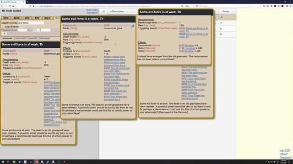Click the pin icon on the middle event card
The image size is (293, 164).
tap(133, 26)
